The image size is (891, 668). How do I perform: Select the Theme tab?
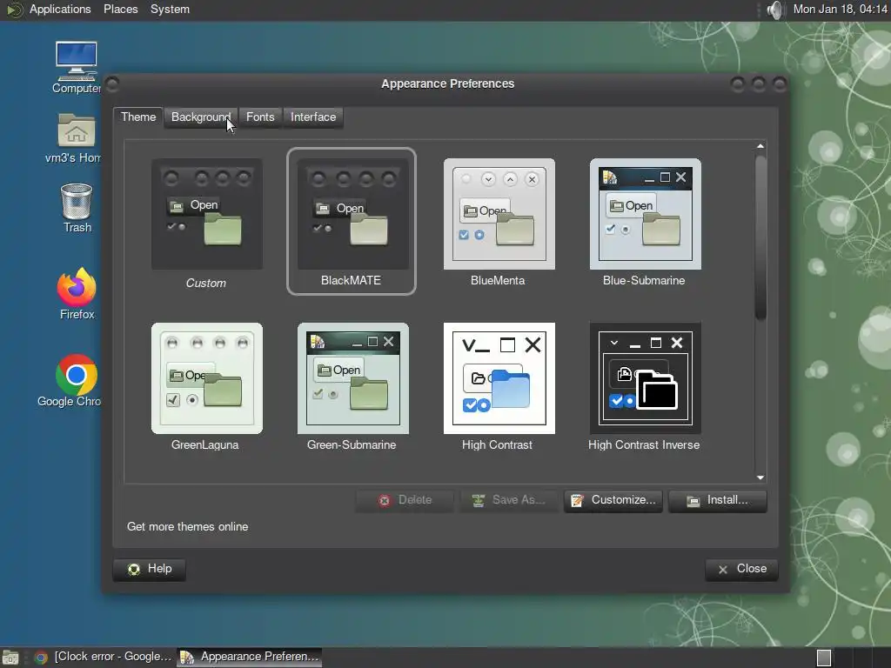click(138, 117)
